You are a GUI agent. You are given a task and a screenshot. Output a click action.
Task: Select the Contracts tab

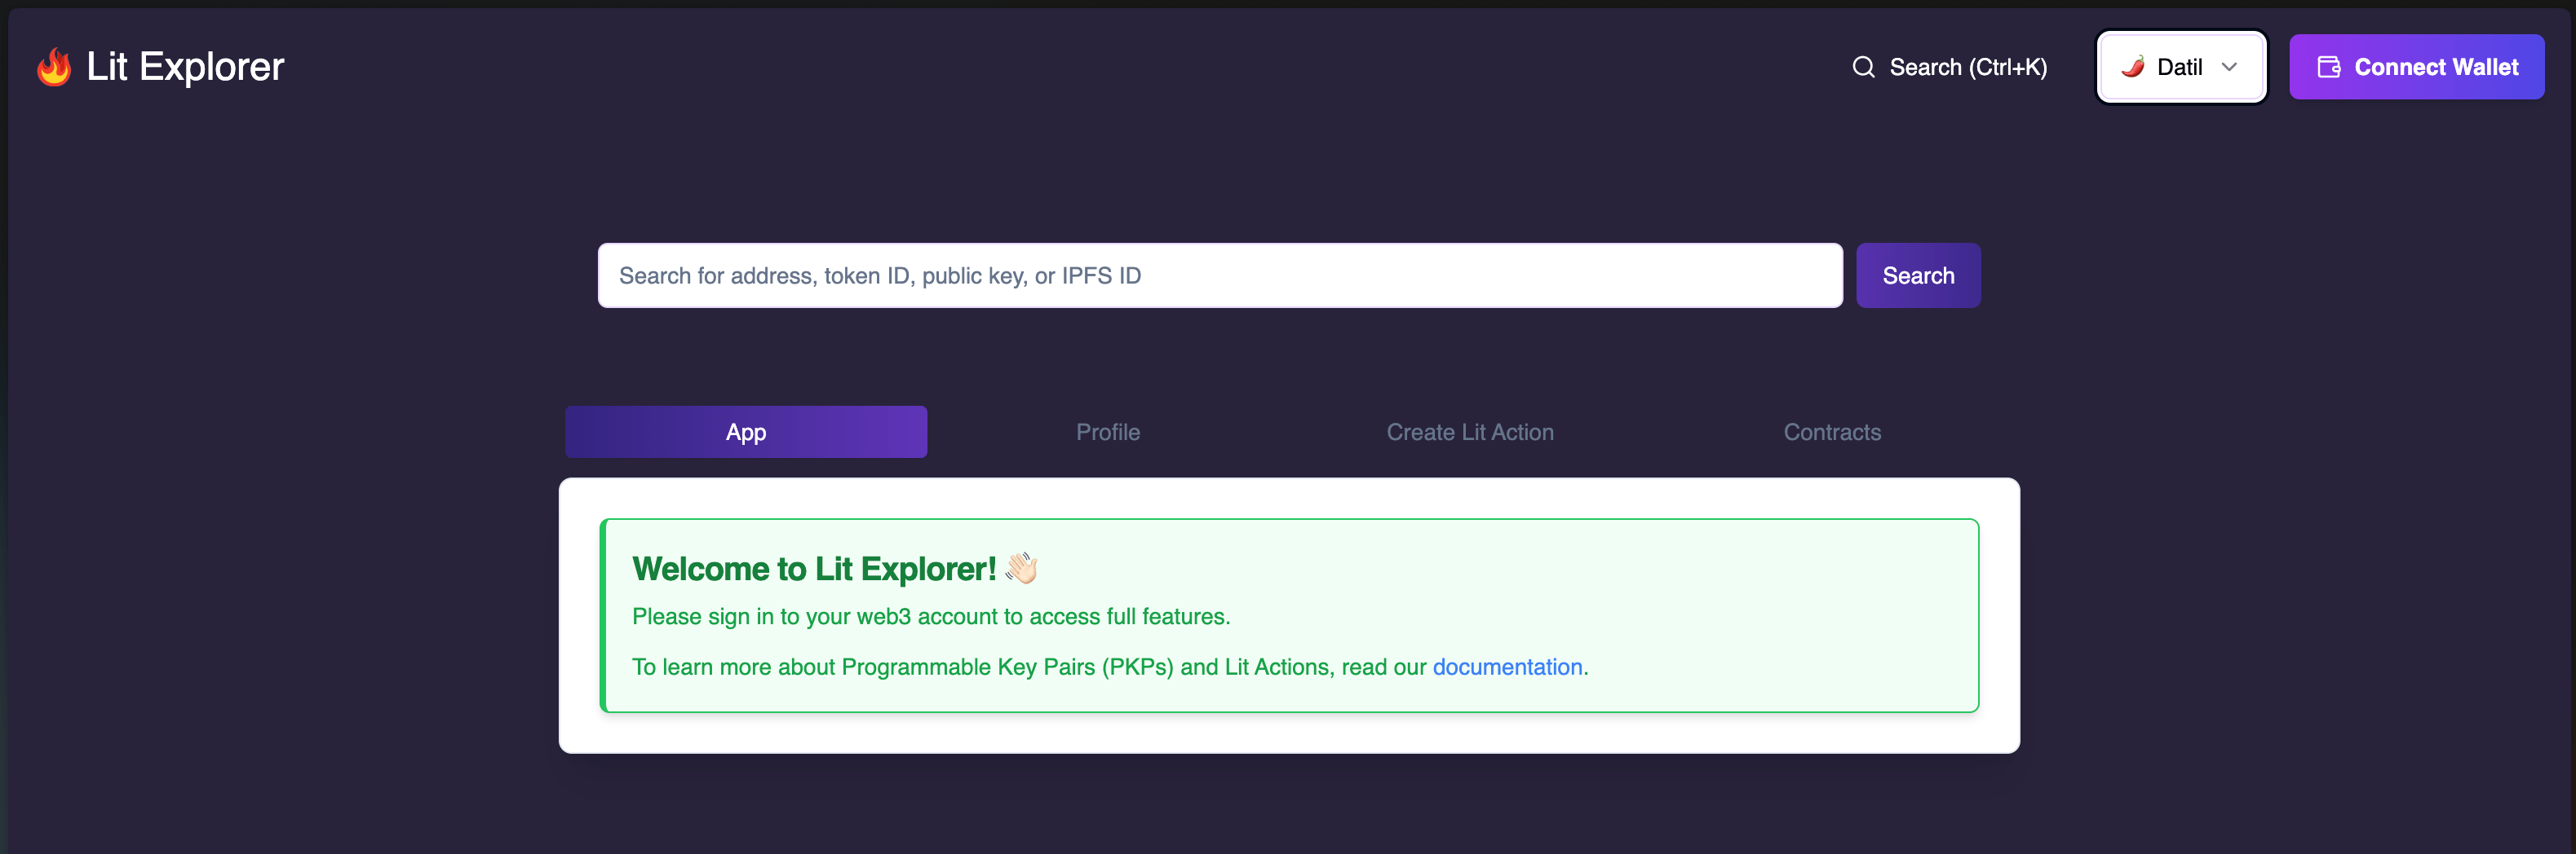click(x=1831, y=433)
